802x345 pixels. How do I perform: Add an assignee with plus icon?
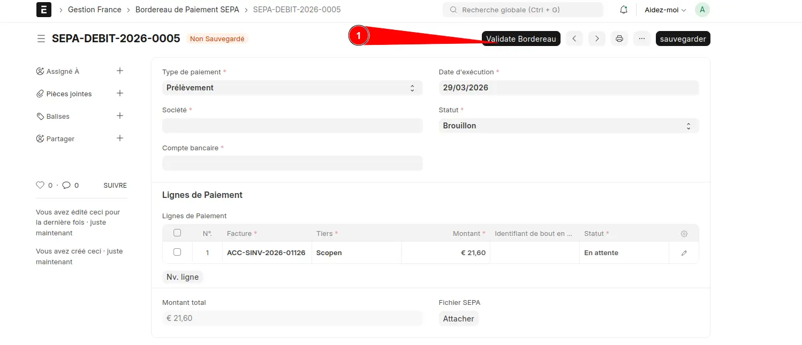point(120,71)
